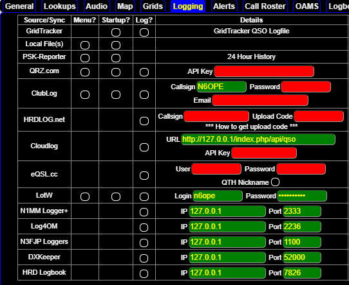
Task: Click the Cloudlog API Key field
Action: [264, 153]
